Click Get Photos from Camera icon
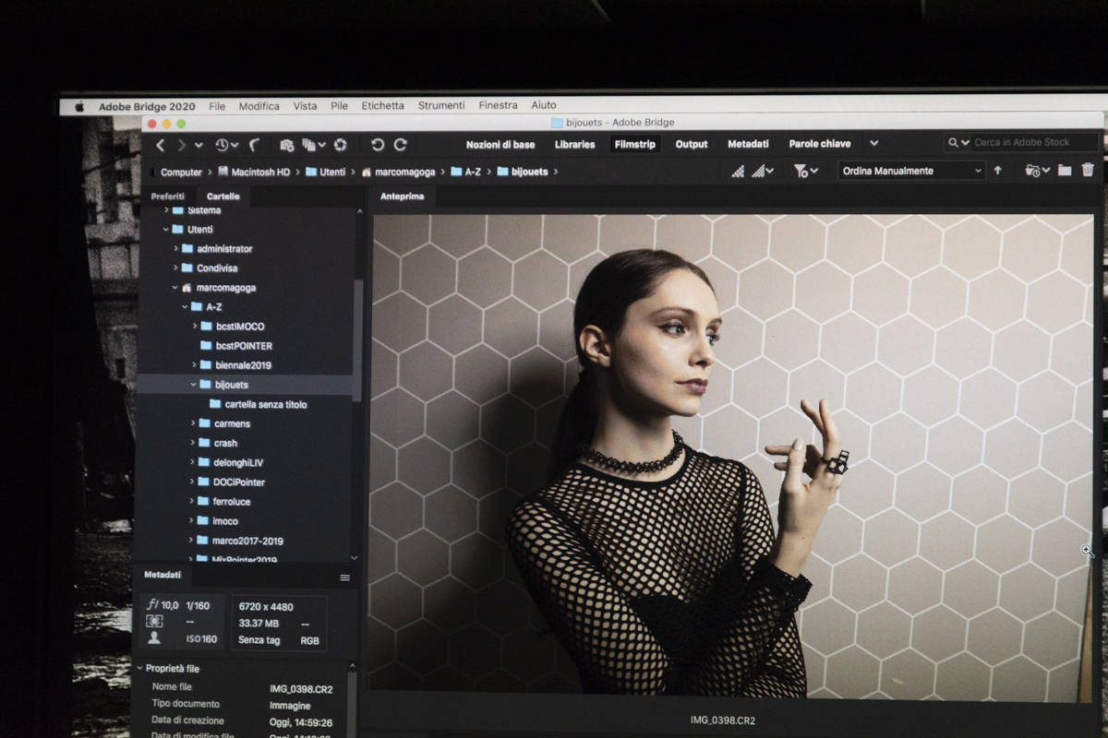 click(286, 145)
